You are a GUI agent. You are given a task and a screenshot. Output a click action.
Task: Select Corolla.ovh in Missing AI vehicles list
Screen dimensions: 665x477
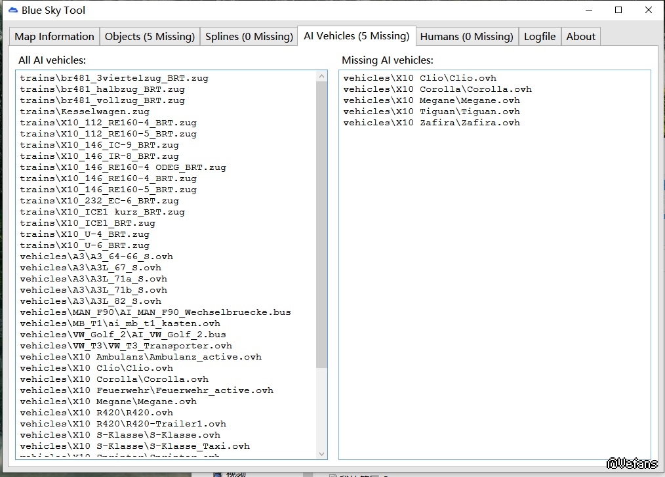pyautogui.click(x=437, y=89)
